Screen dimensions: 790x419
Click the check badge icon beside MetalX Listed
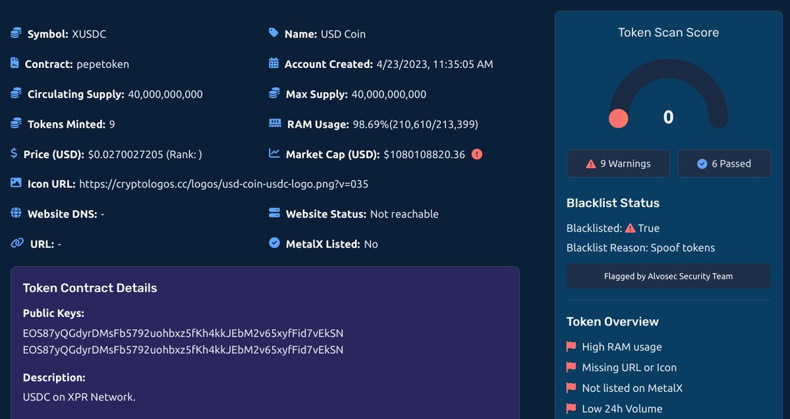[274, 243]
